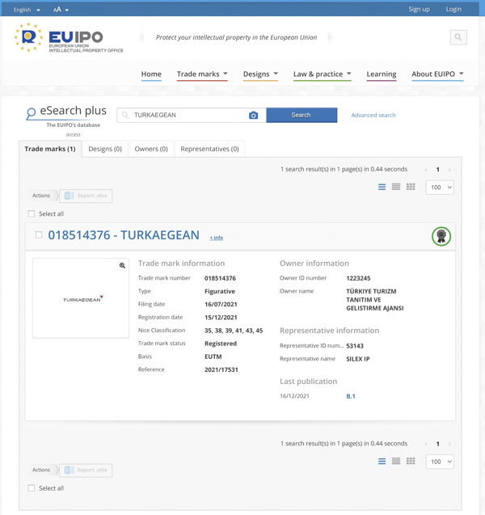Select the Designs (0) tab
Image resolution: width=485 pixels, height=515 pixels.
pyautogui.click(x=105, y=149)
